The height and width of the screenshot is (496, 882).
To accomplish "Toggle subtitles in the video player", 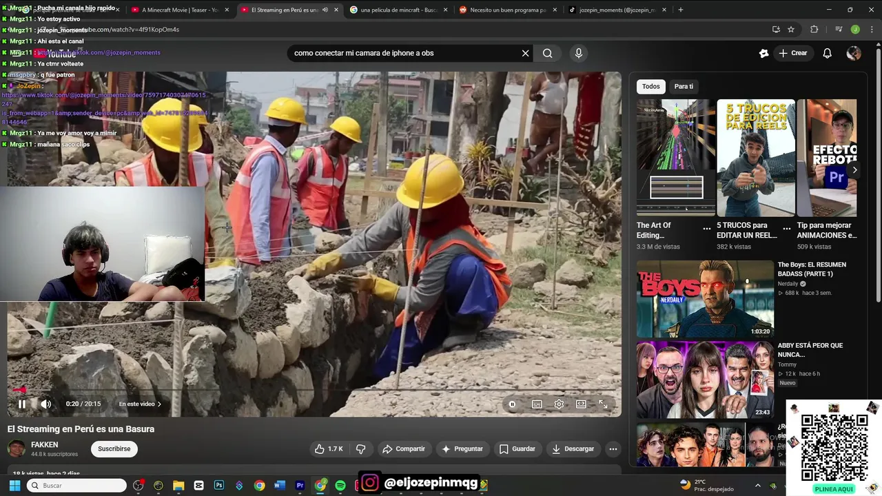I will pos(537,404).
